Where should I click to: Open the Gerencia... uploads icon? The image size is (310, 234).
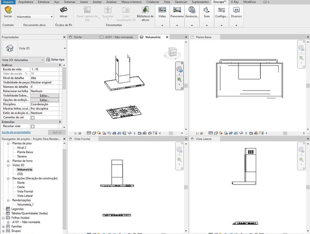tap(192, 10)
